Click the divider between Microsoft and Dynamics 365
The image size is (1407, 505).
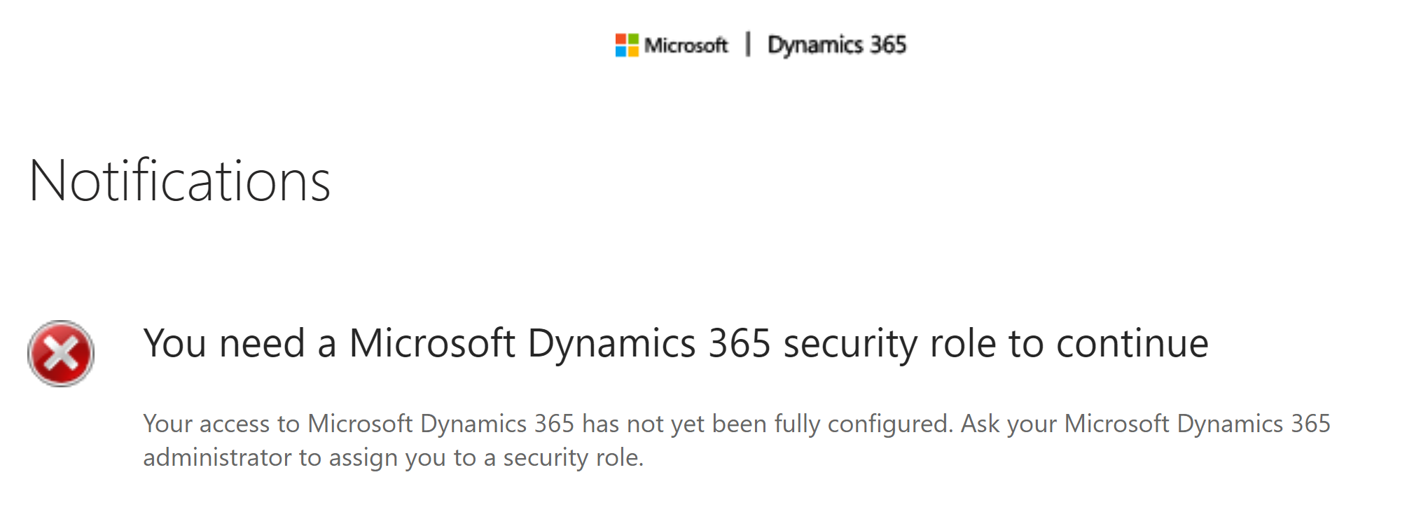[748, 44]
